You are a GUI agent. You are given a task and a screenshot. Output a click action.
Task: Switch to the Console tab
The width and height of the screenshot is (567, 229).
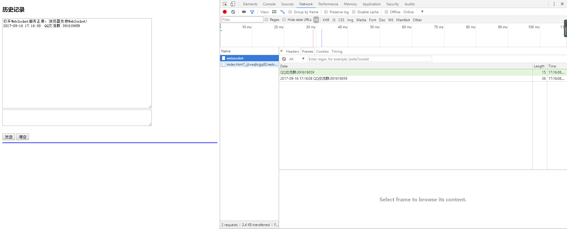(269, 4)
